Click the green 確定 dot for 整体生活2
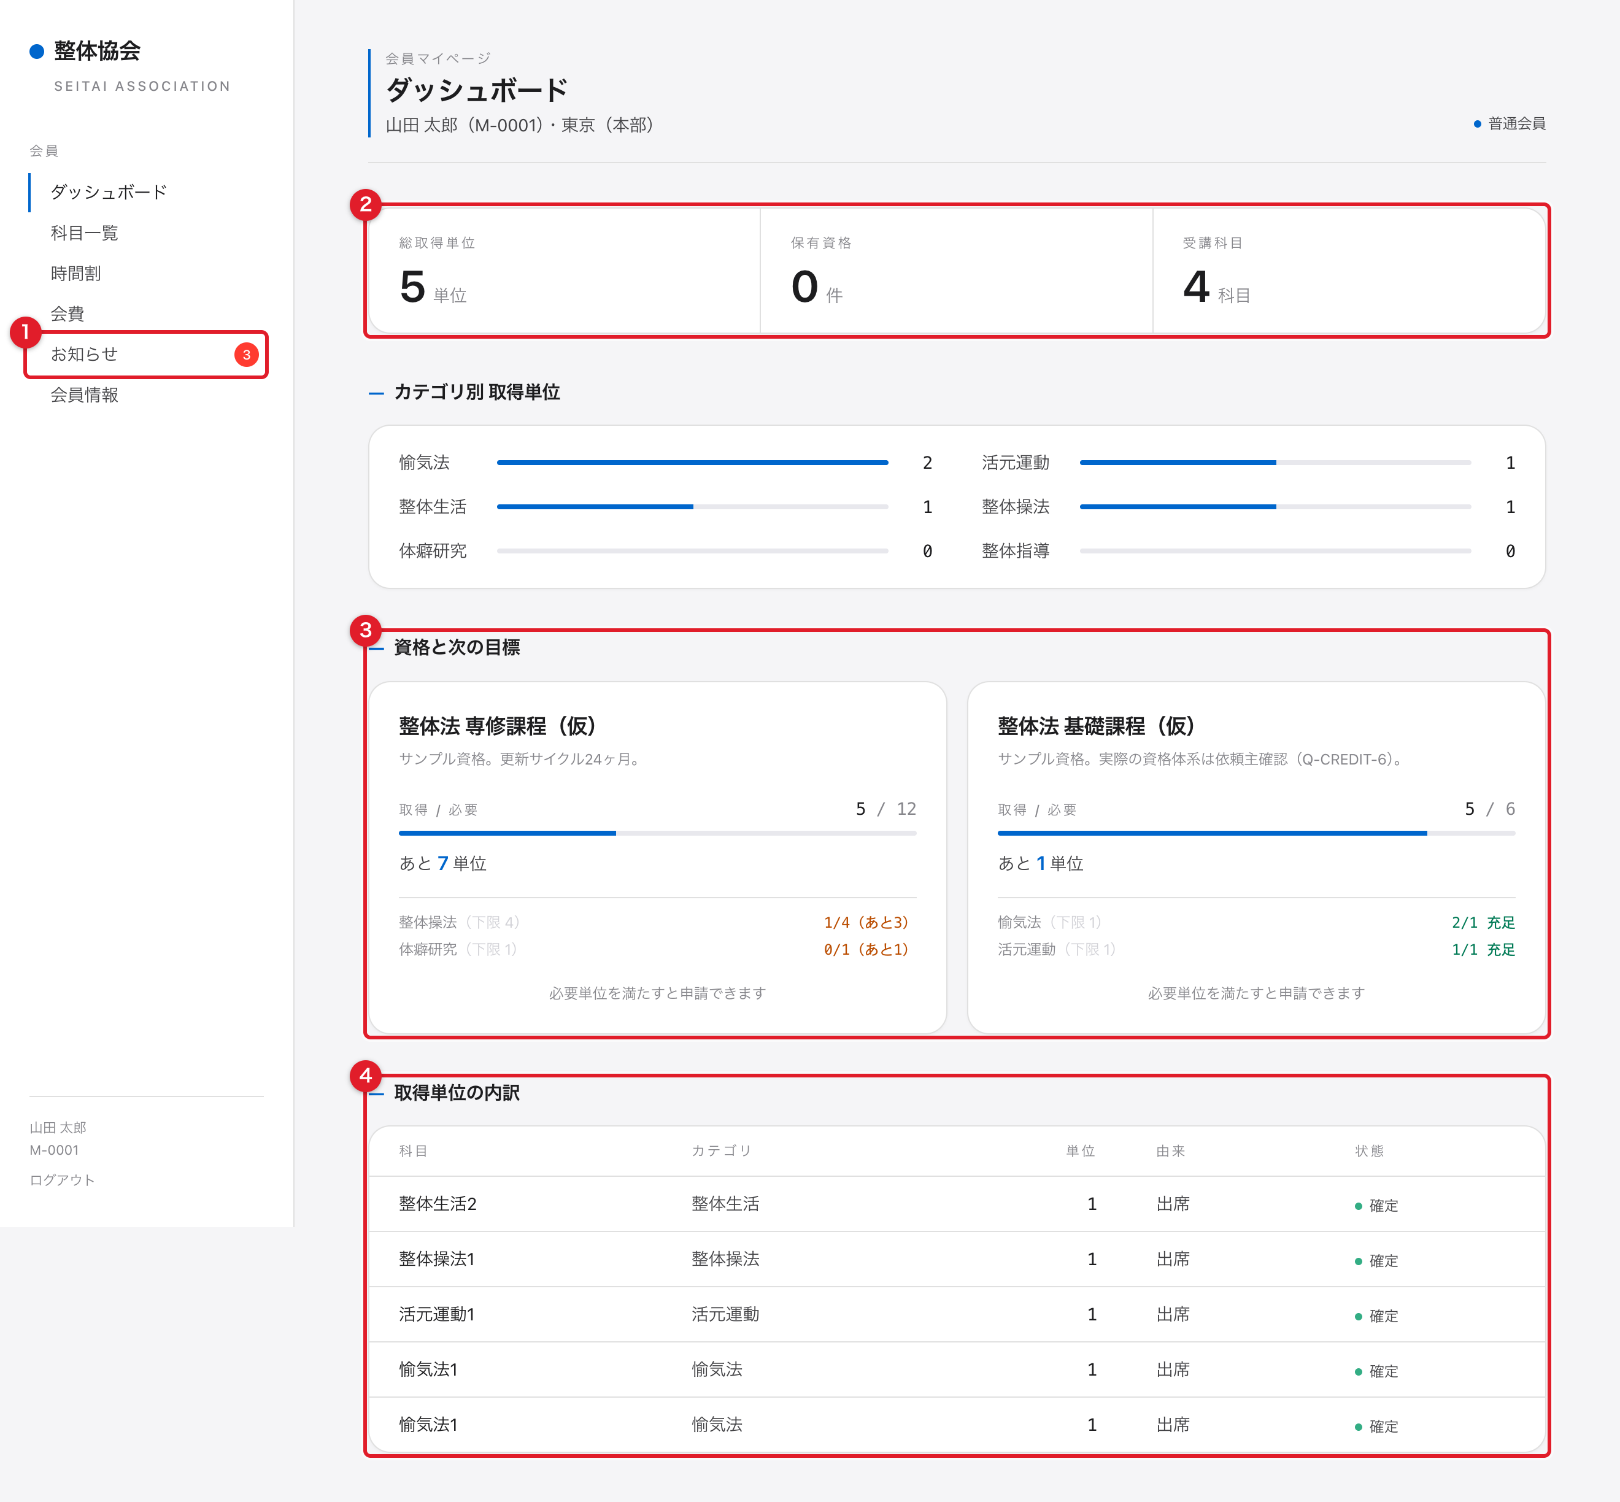Screen dimensions: 1620x1502 click(1358, 1206)
